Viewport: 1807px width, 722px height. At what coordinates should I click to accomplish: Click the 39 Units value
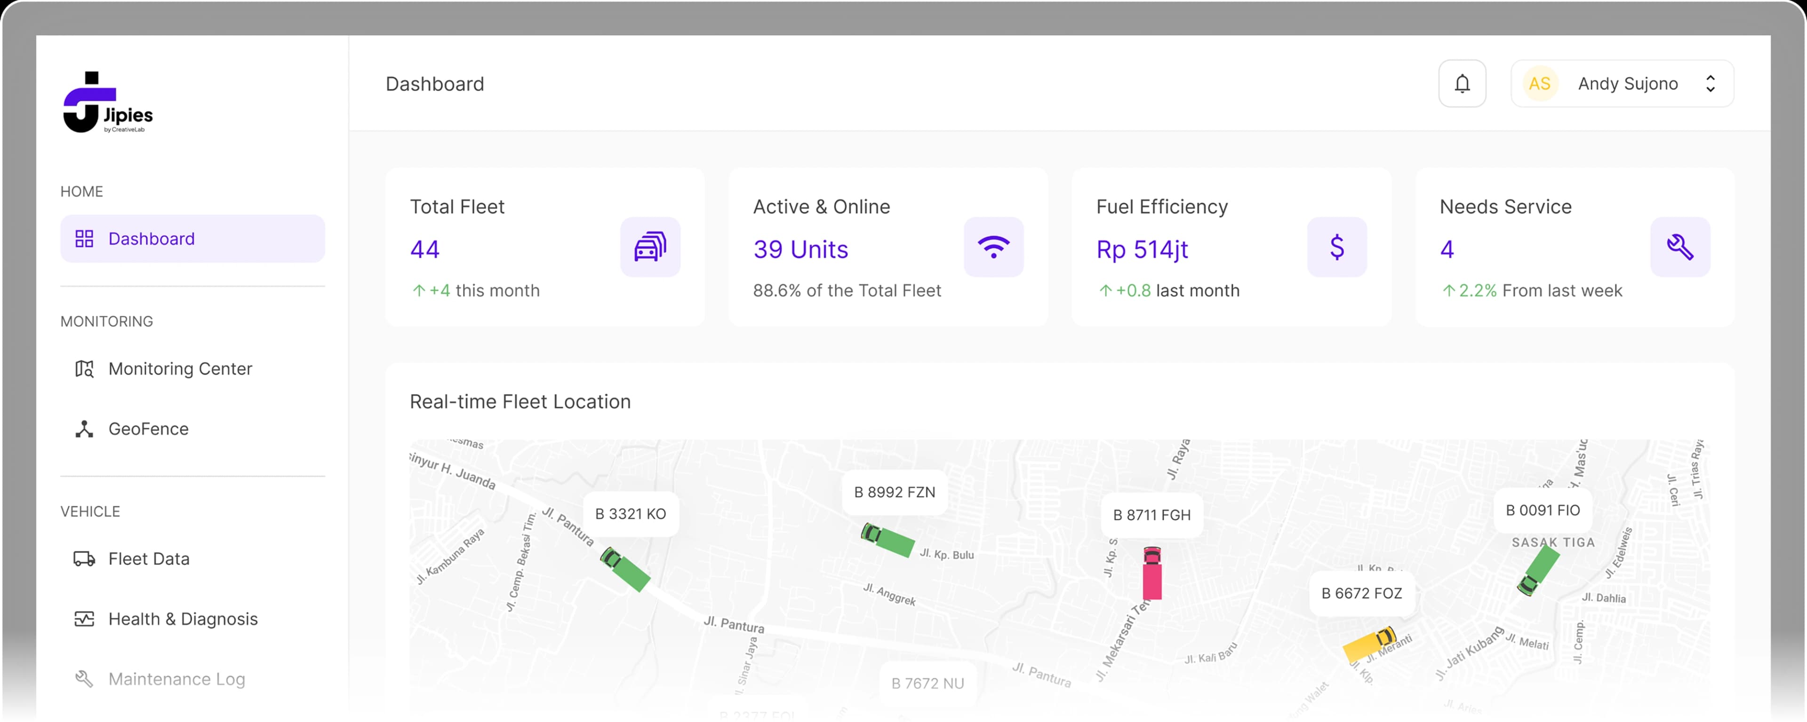pyautogui.click(x=800, y=250)
